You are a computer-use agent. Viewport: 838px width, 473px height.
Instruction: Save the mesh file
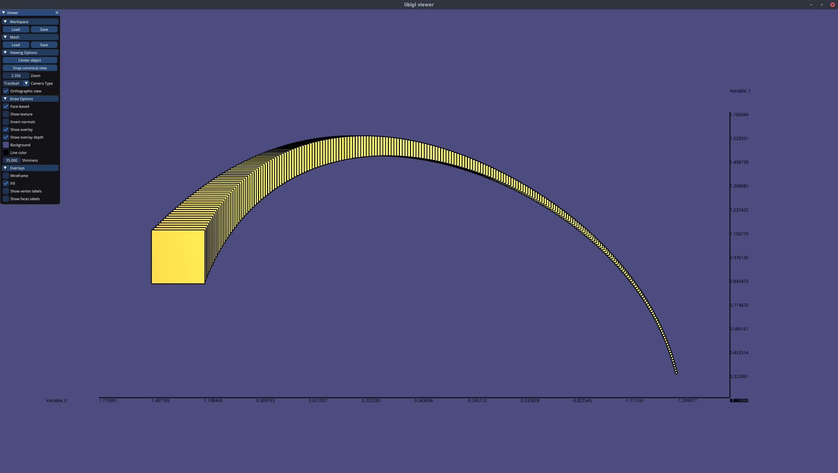[44, 45]
